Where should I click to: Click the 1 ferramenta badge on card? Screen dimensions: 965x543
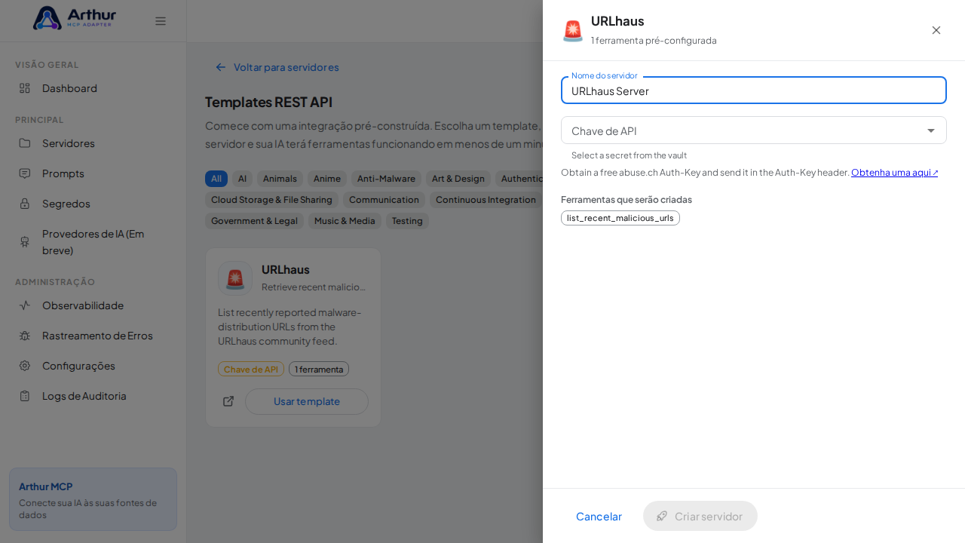click(x=319, y=369)
